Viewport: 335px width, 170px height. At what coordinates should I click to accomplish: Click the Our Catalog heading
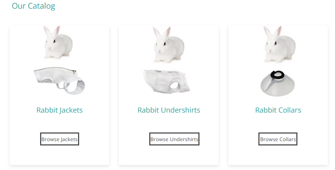tap(34, 6)
